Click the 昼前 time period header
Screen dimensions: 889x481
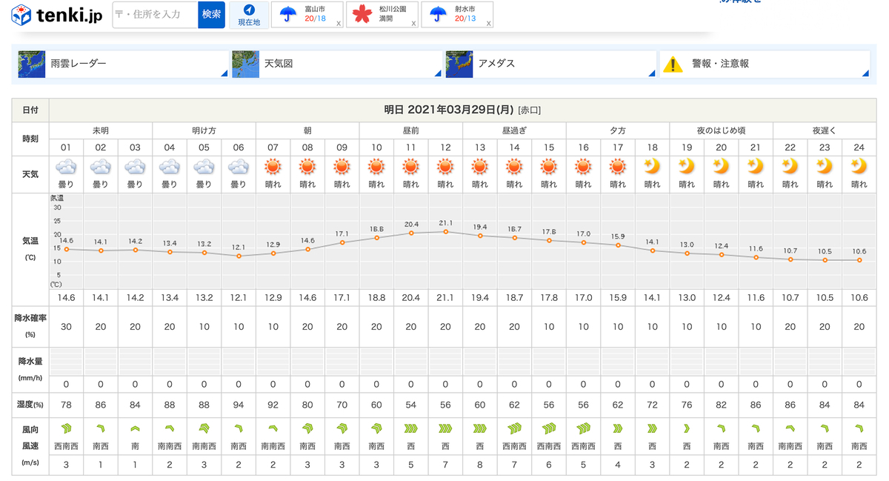[x=411, y=130]
